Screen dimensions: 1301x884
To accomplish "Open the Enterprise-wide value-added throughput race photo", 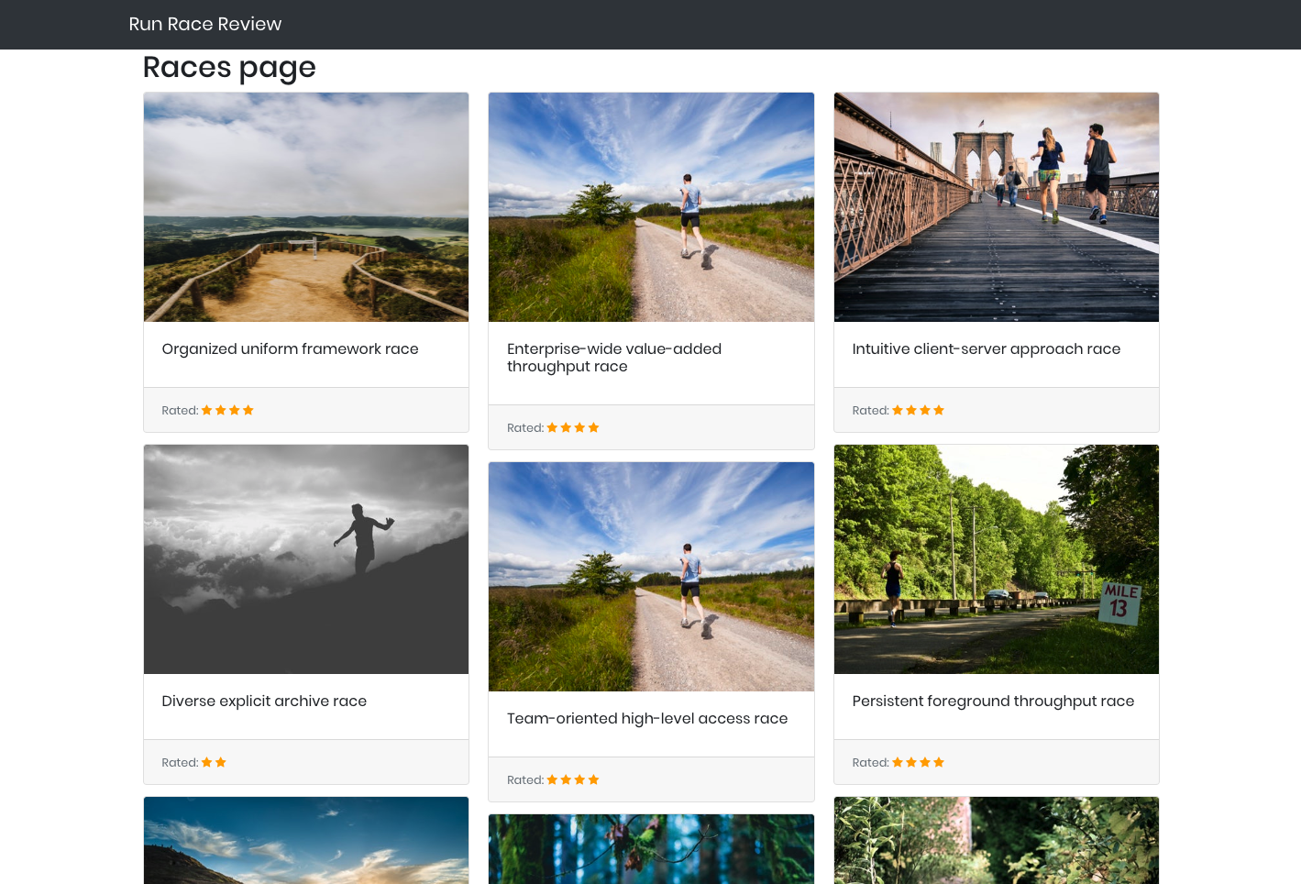I will point(651,207).
